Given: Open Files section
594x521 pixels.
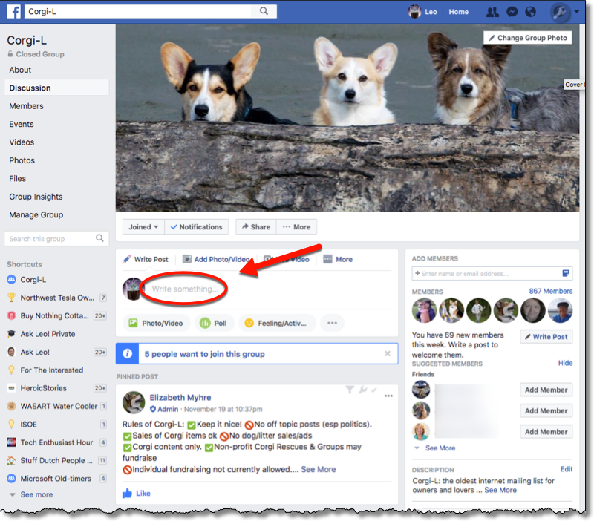Looking at the screenshot, I should [x=17, y=179].
